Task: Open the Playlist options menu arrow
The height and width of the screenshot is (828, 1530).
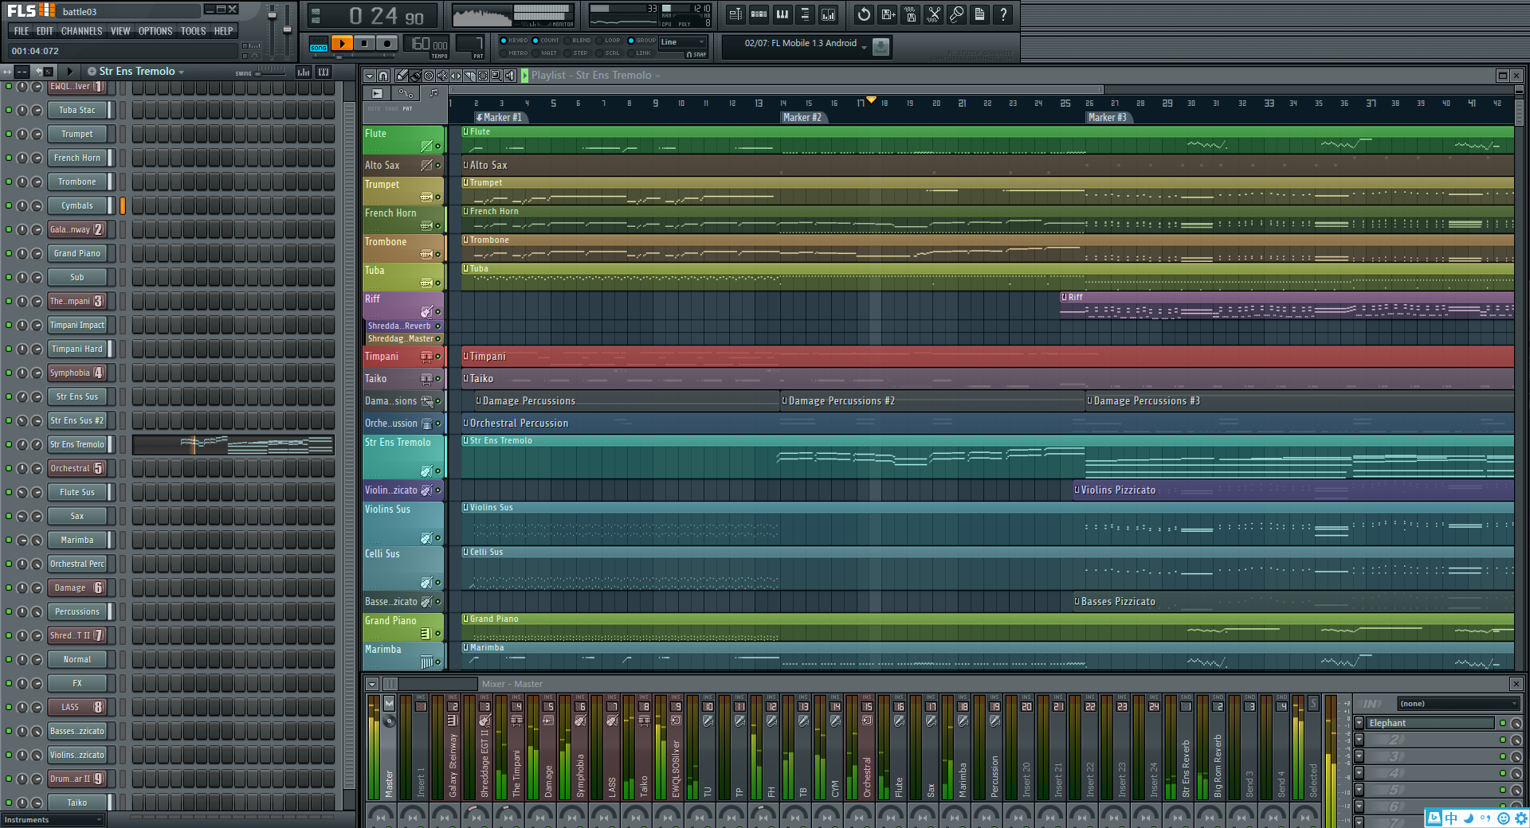Action: [x=369, y=76]
